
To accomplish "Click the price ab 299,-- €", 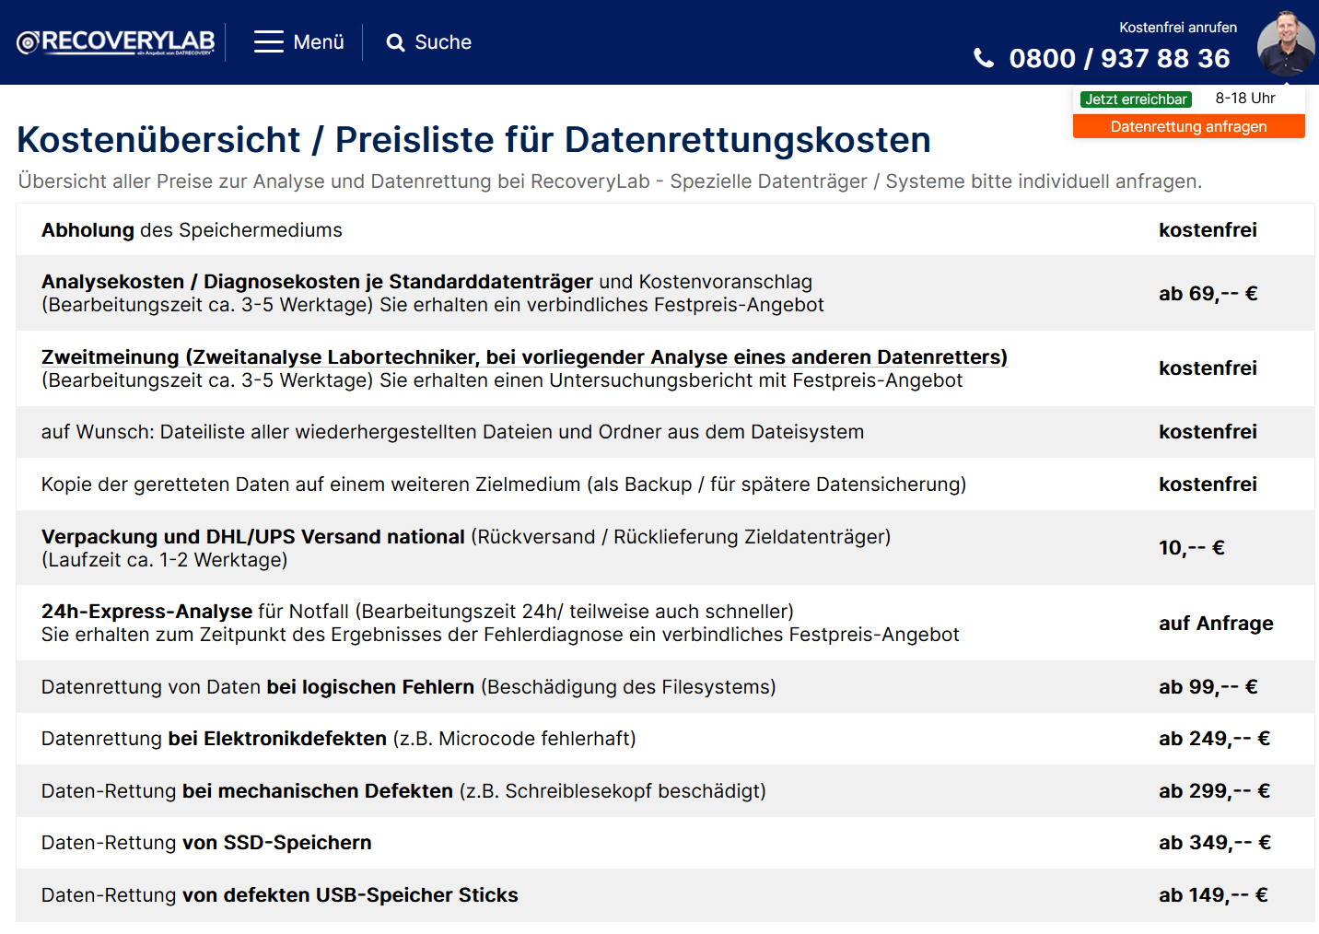I will tap(1214, 791).
